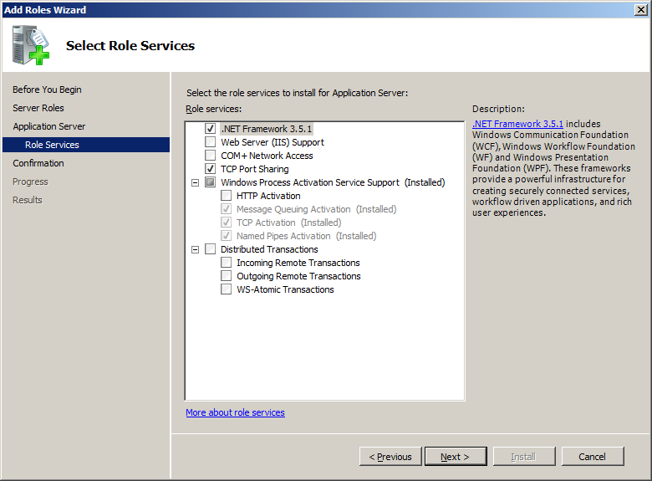Follow the .NET Framework 3.5.1 description link
652x481 pixels.
[518, 124]
